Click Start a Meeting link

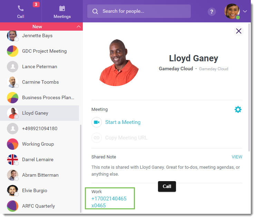click(x=123, y=122)
